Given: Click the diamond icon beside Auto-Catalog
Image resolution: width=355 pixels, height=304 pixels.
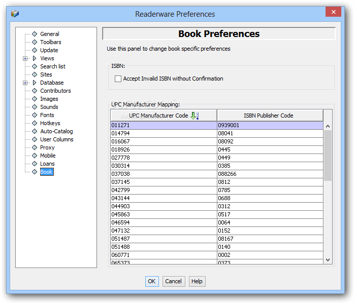Looking at the screenshot, I should 35,131.
